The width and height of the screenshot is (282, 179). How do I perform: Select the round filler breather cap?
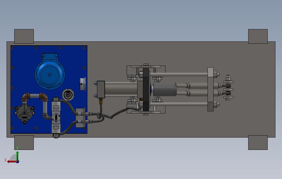coord(68,94)
